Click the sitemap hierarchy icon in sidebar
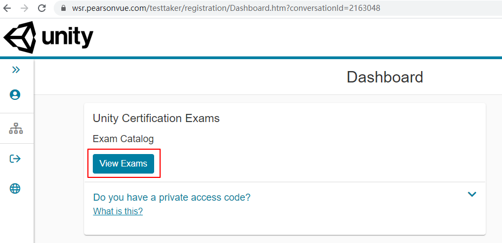Image resolution: width=502 pixels, height=243 pixels. (x=16, y=129)
